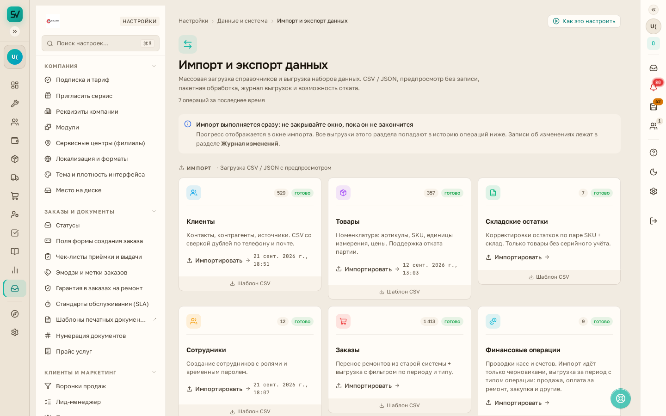Open Модули settings page
Viewport: 666px width, 416px height.
(100, 127)
